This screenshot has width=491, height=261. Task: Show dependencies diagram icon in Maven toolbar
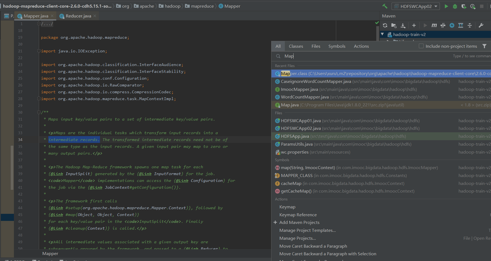point(461,25)
